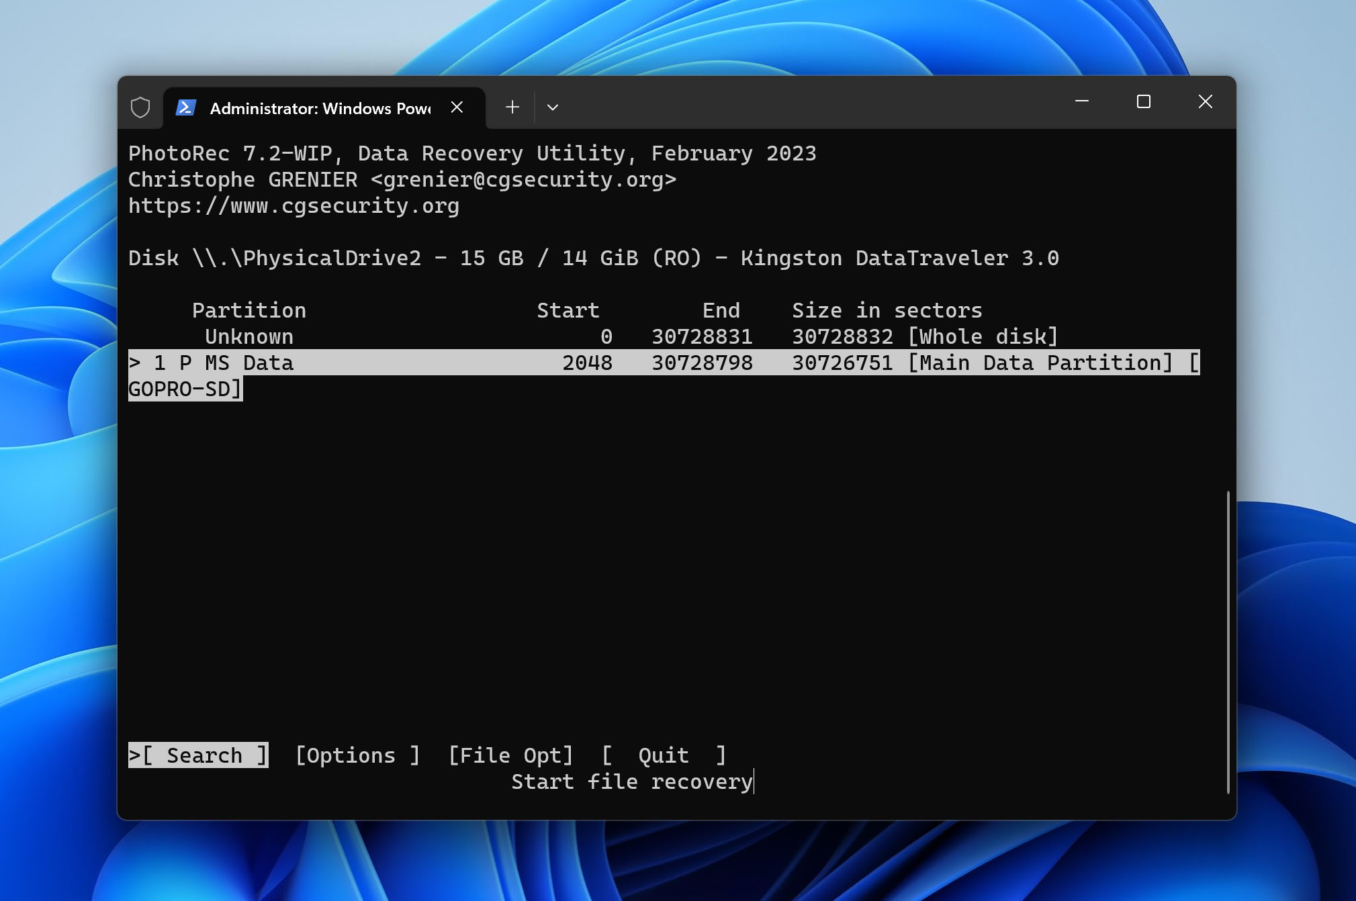Click the 30728798 end sector value

pos(703,363)
